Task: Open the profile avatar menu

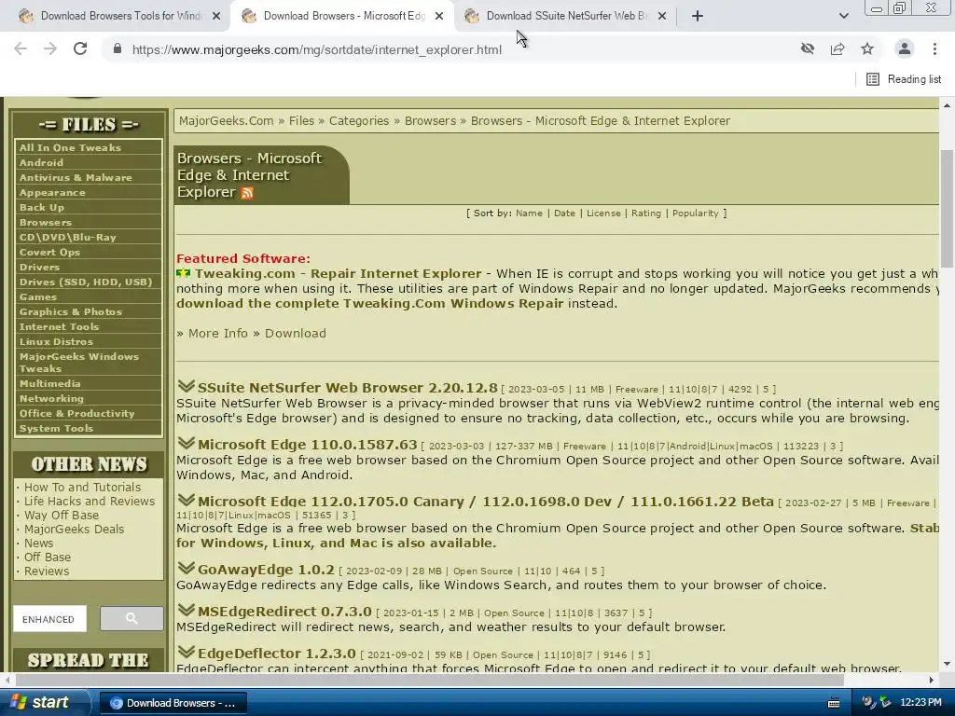Action: coord(905,48)
